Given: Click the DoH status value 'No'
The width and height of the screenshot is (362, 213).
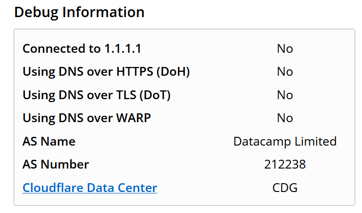Looking at the screenshot, I should [x=285, y=72].
